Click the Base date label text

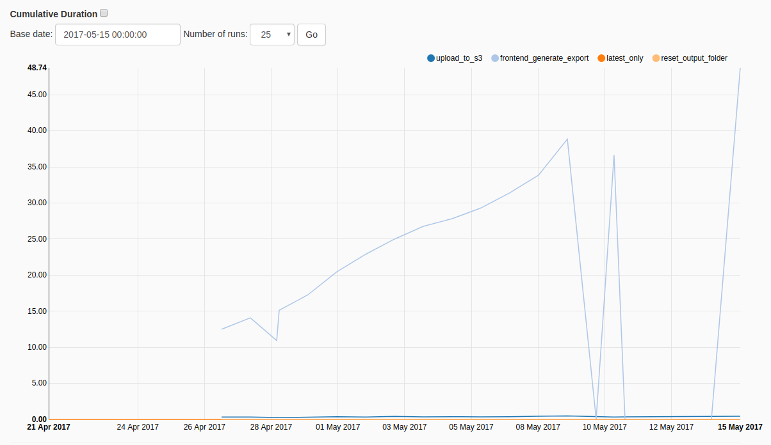(x=31, y=35)
